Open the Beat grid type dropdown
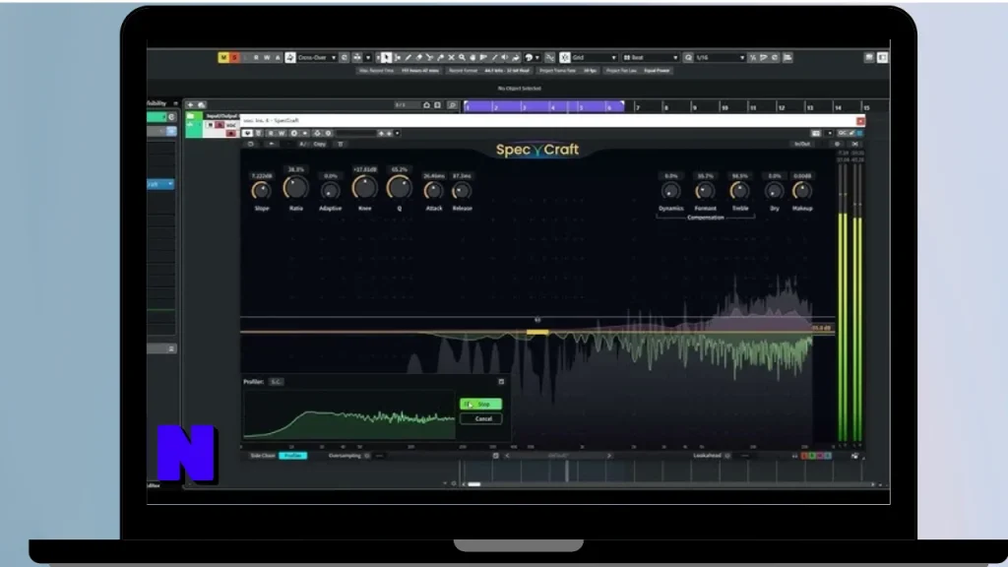 [674, 58]
